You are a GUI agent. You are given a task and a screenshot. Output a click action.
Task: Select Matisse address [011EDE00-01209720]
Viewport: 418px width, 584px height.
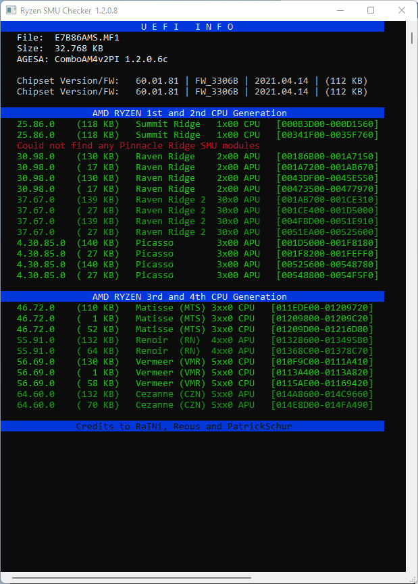coord(322,308)
